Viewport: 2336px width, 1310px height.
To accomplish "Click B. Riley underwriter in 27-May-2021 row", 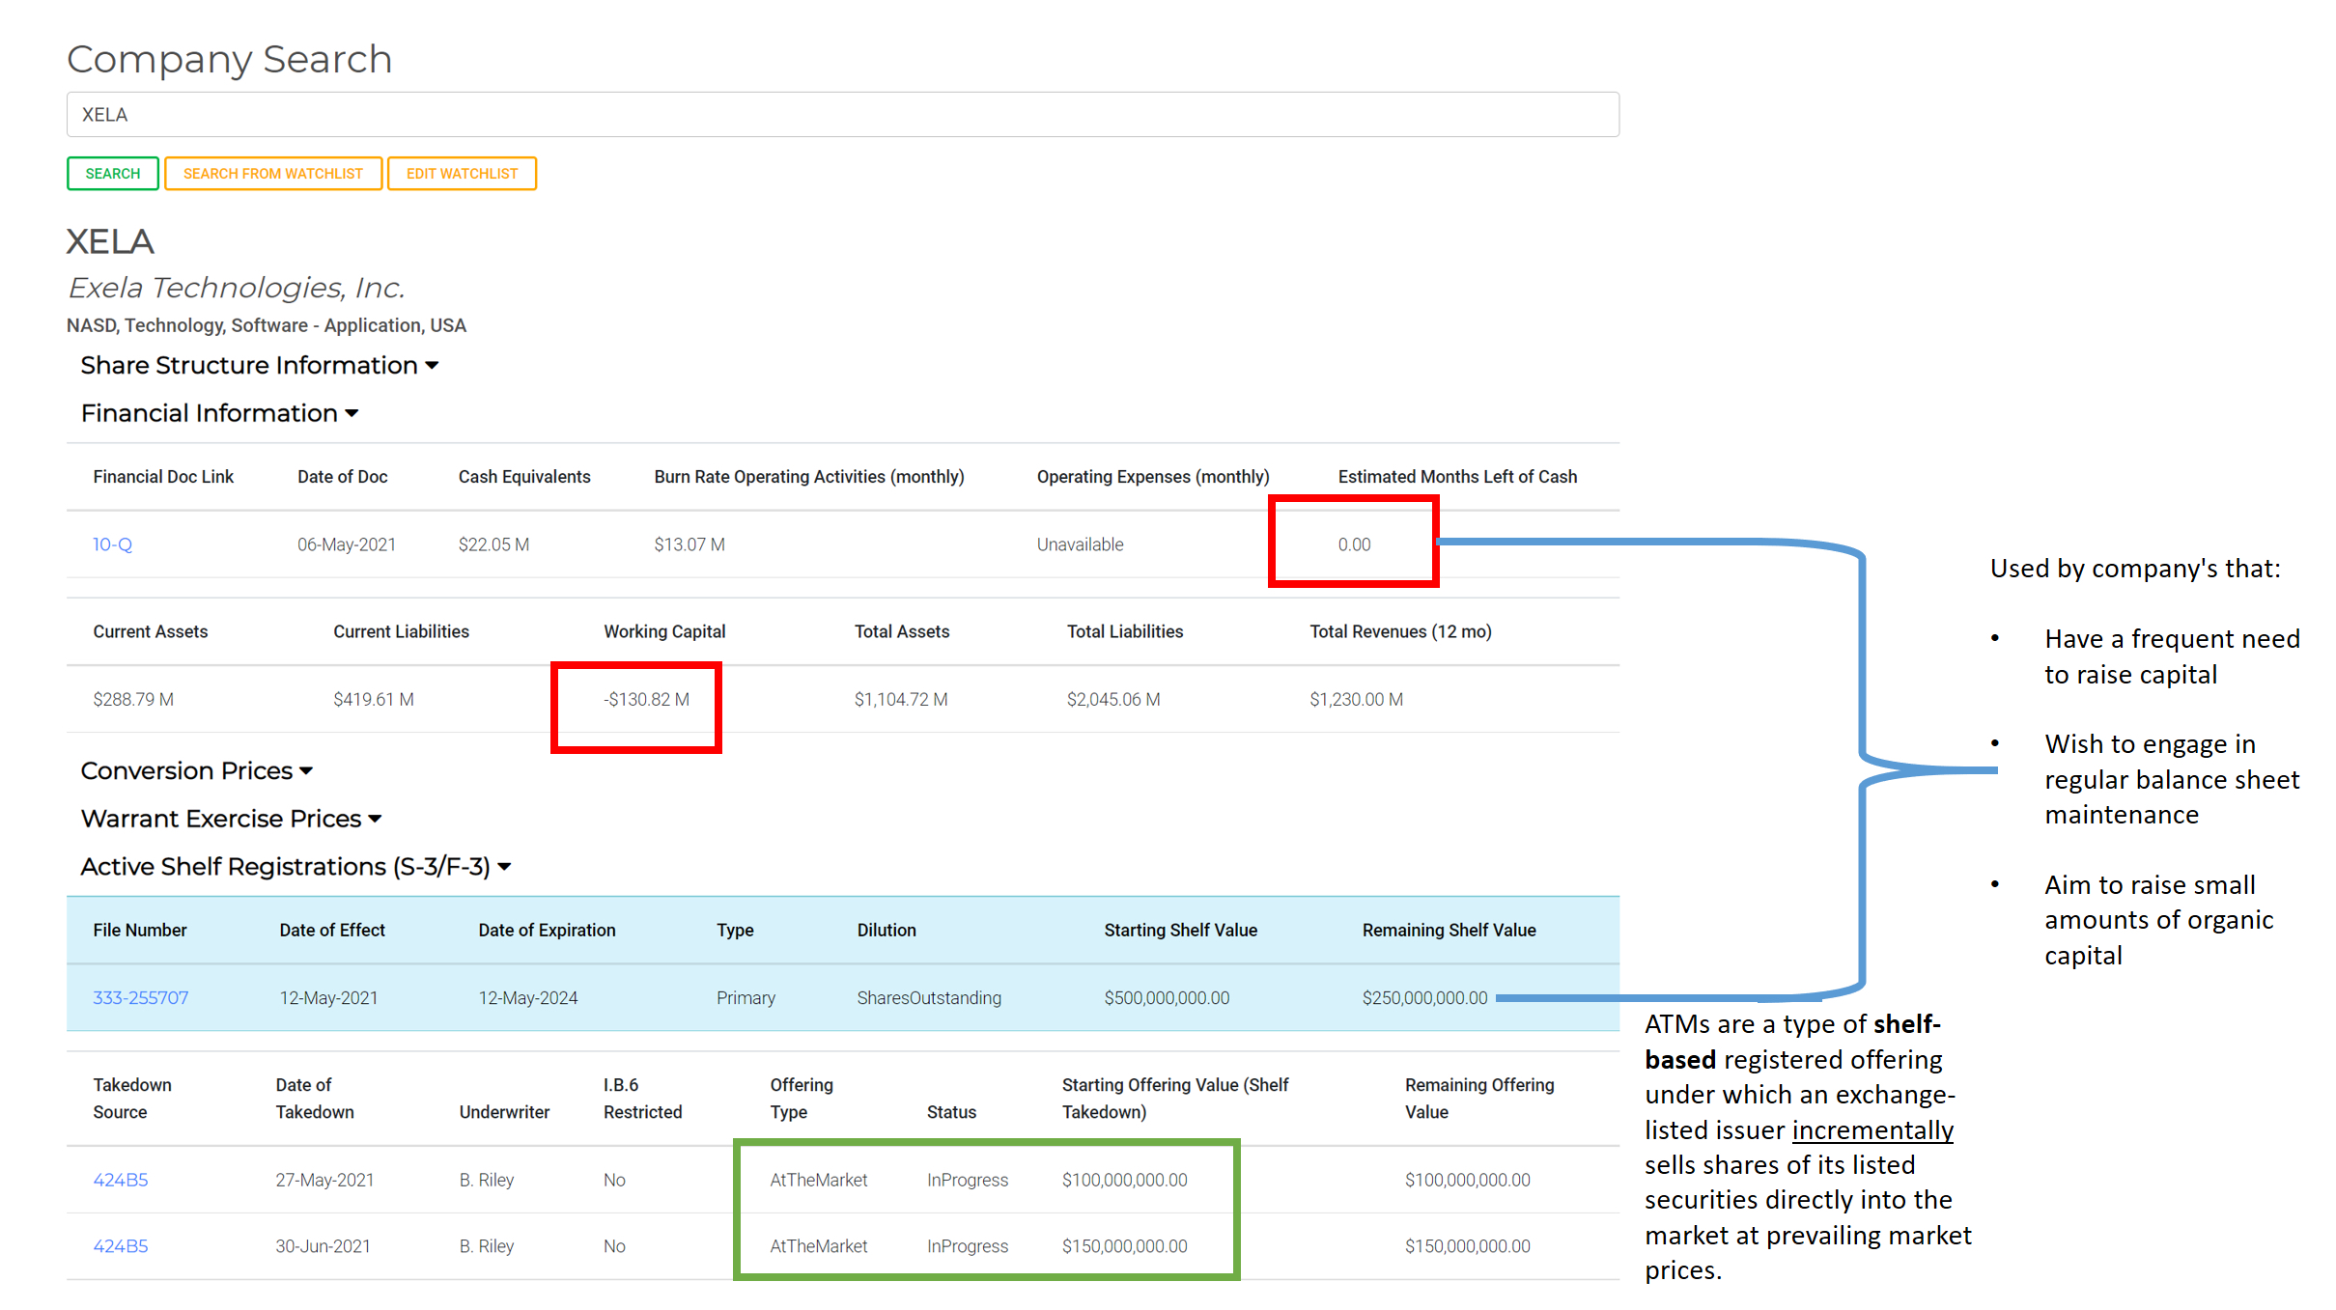I will point(487,1180).
